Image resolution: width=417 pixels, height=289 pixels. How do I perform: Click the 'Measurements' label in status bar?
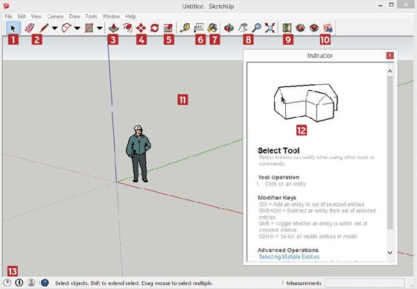click(304, 283)
